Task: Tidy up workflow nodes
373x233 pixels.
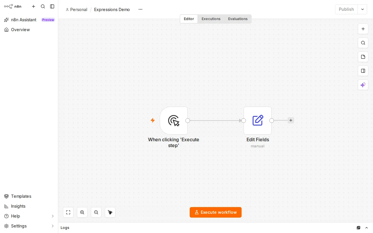Action: 110,212
